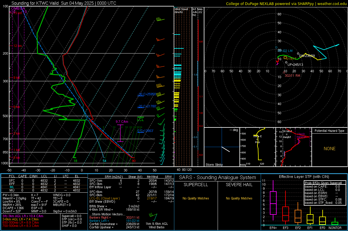Click the LM left-mover hodograph label
This screenshot has width=348, height=231.
285,51
